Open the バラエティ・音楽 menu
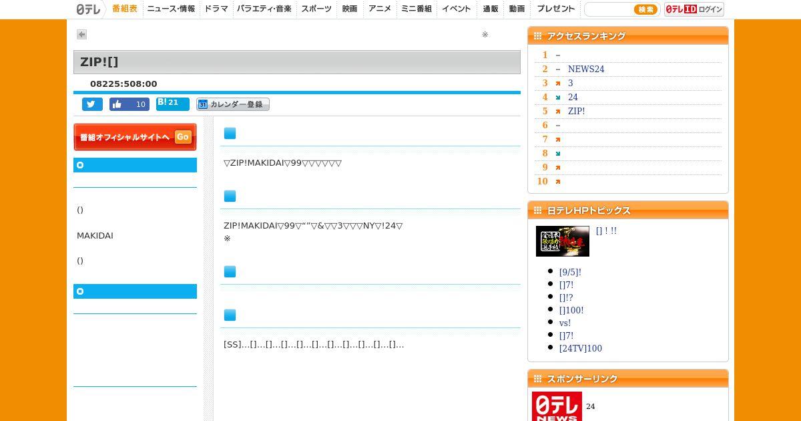This screenshot has width=801, height=421. (264, 9)
